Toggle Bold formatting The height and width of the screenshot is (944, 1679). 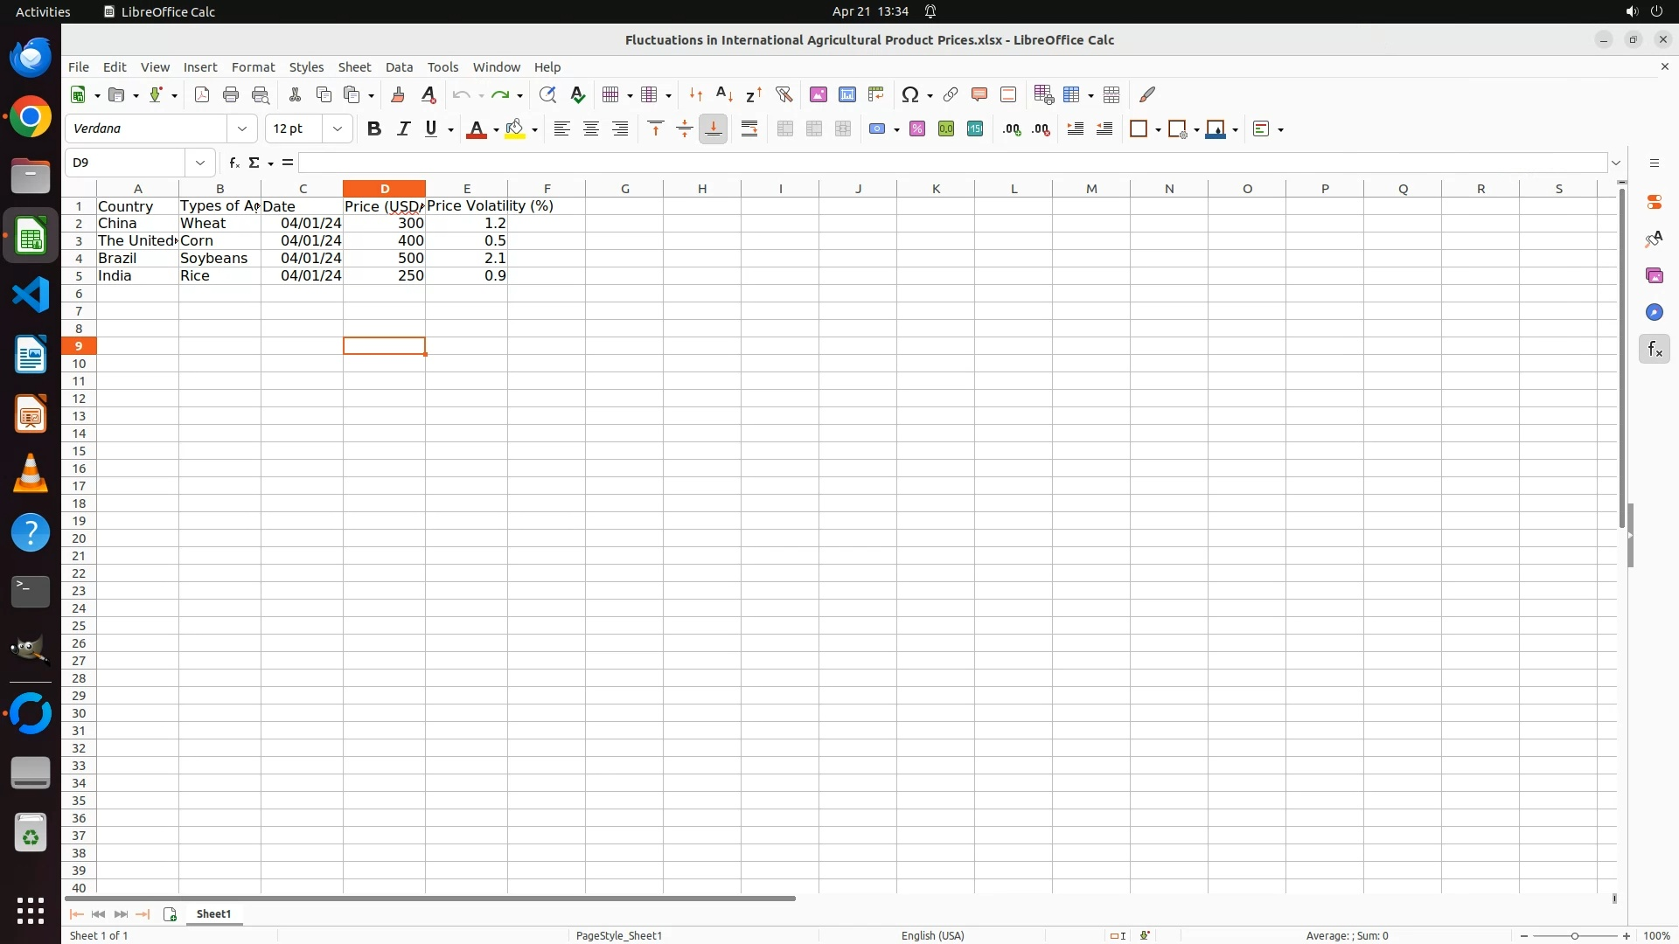tap(374, 129)
